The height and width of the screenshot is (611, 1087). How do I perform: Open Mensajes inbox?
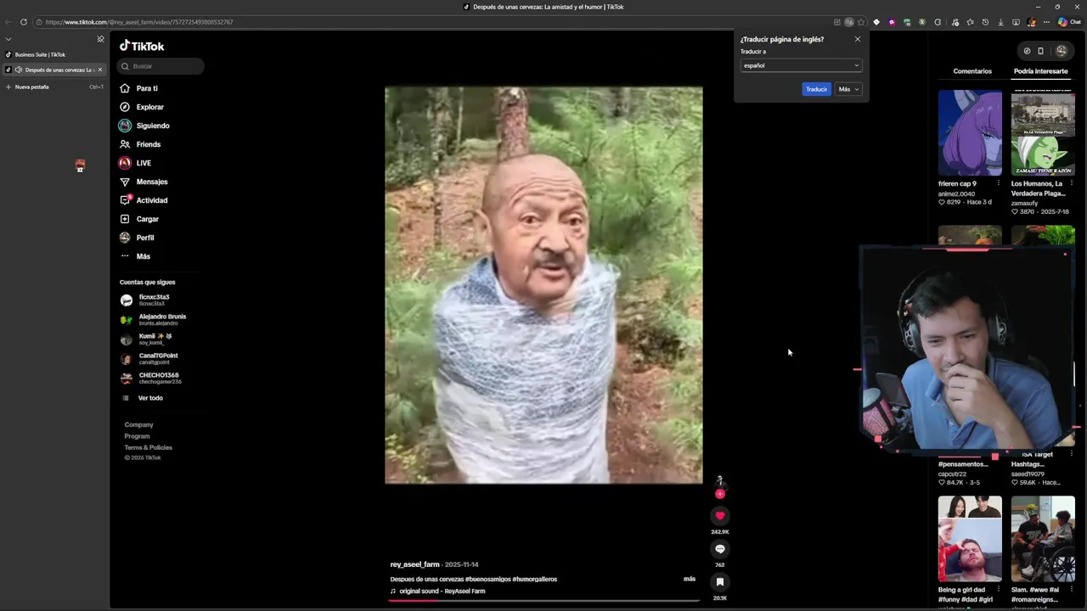coord(144,182)
